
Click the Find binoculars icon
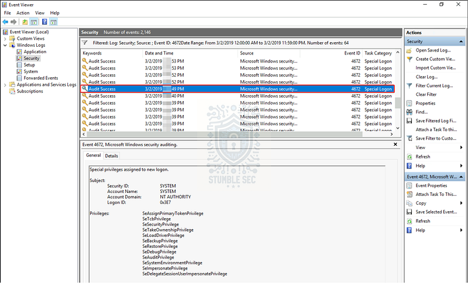[409, 112]
